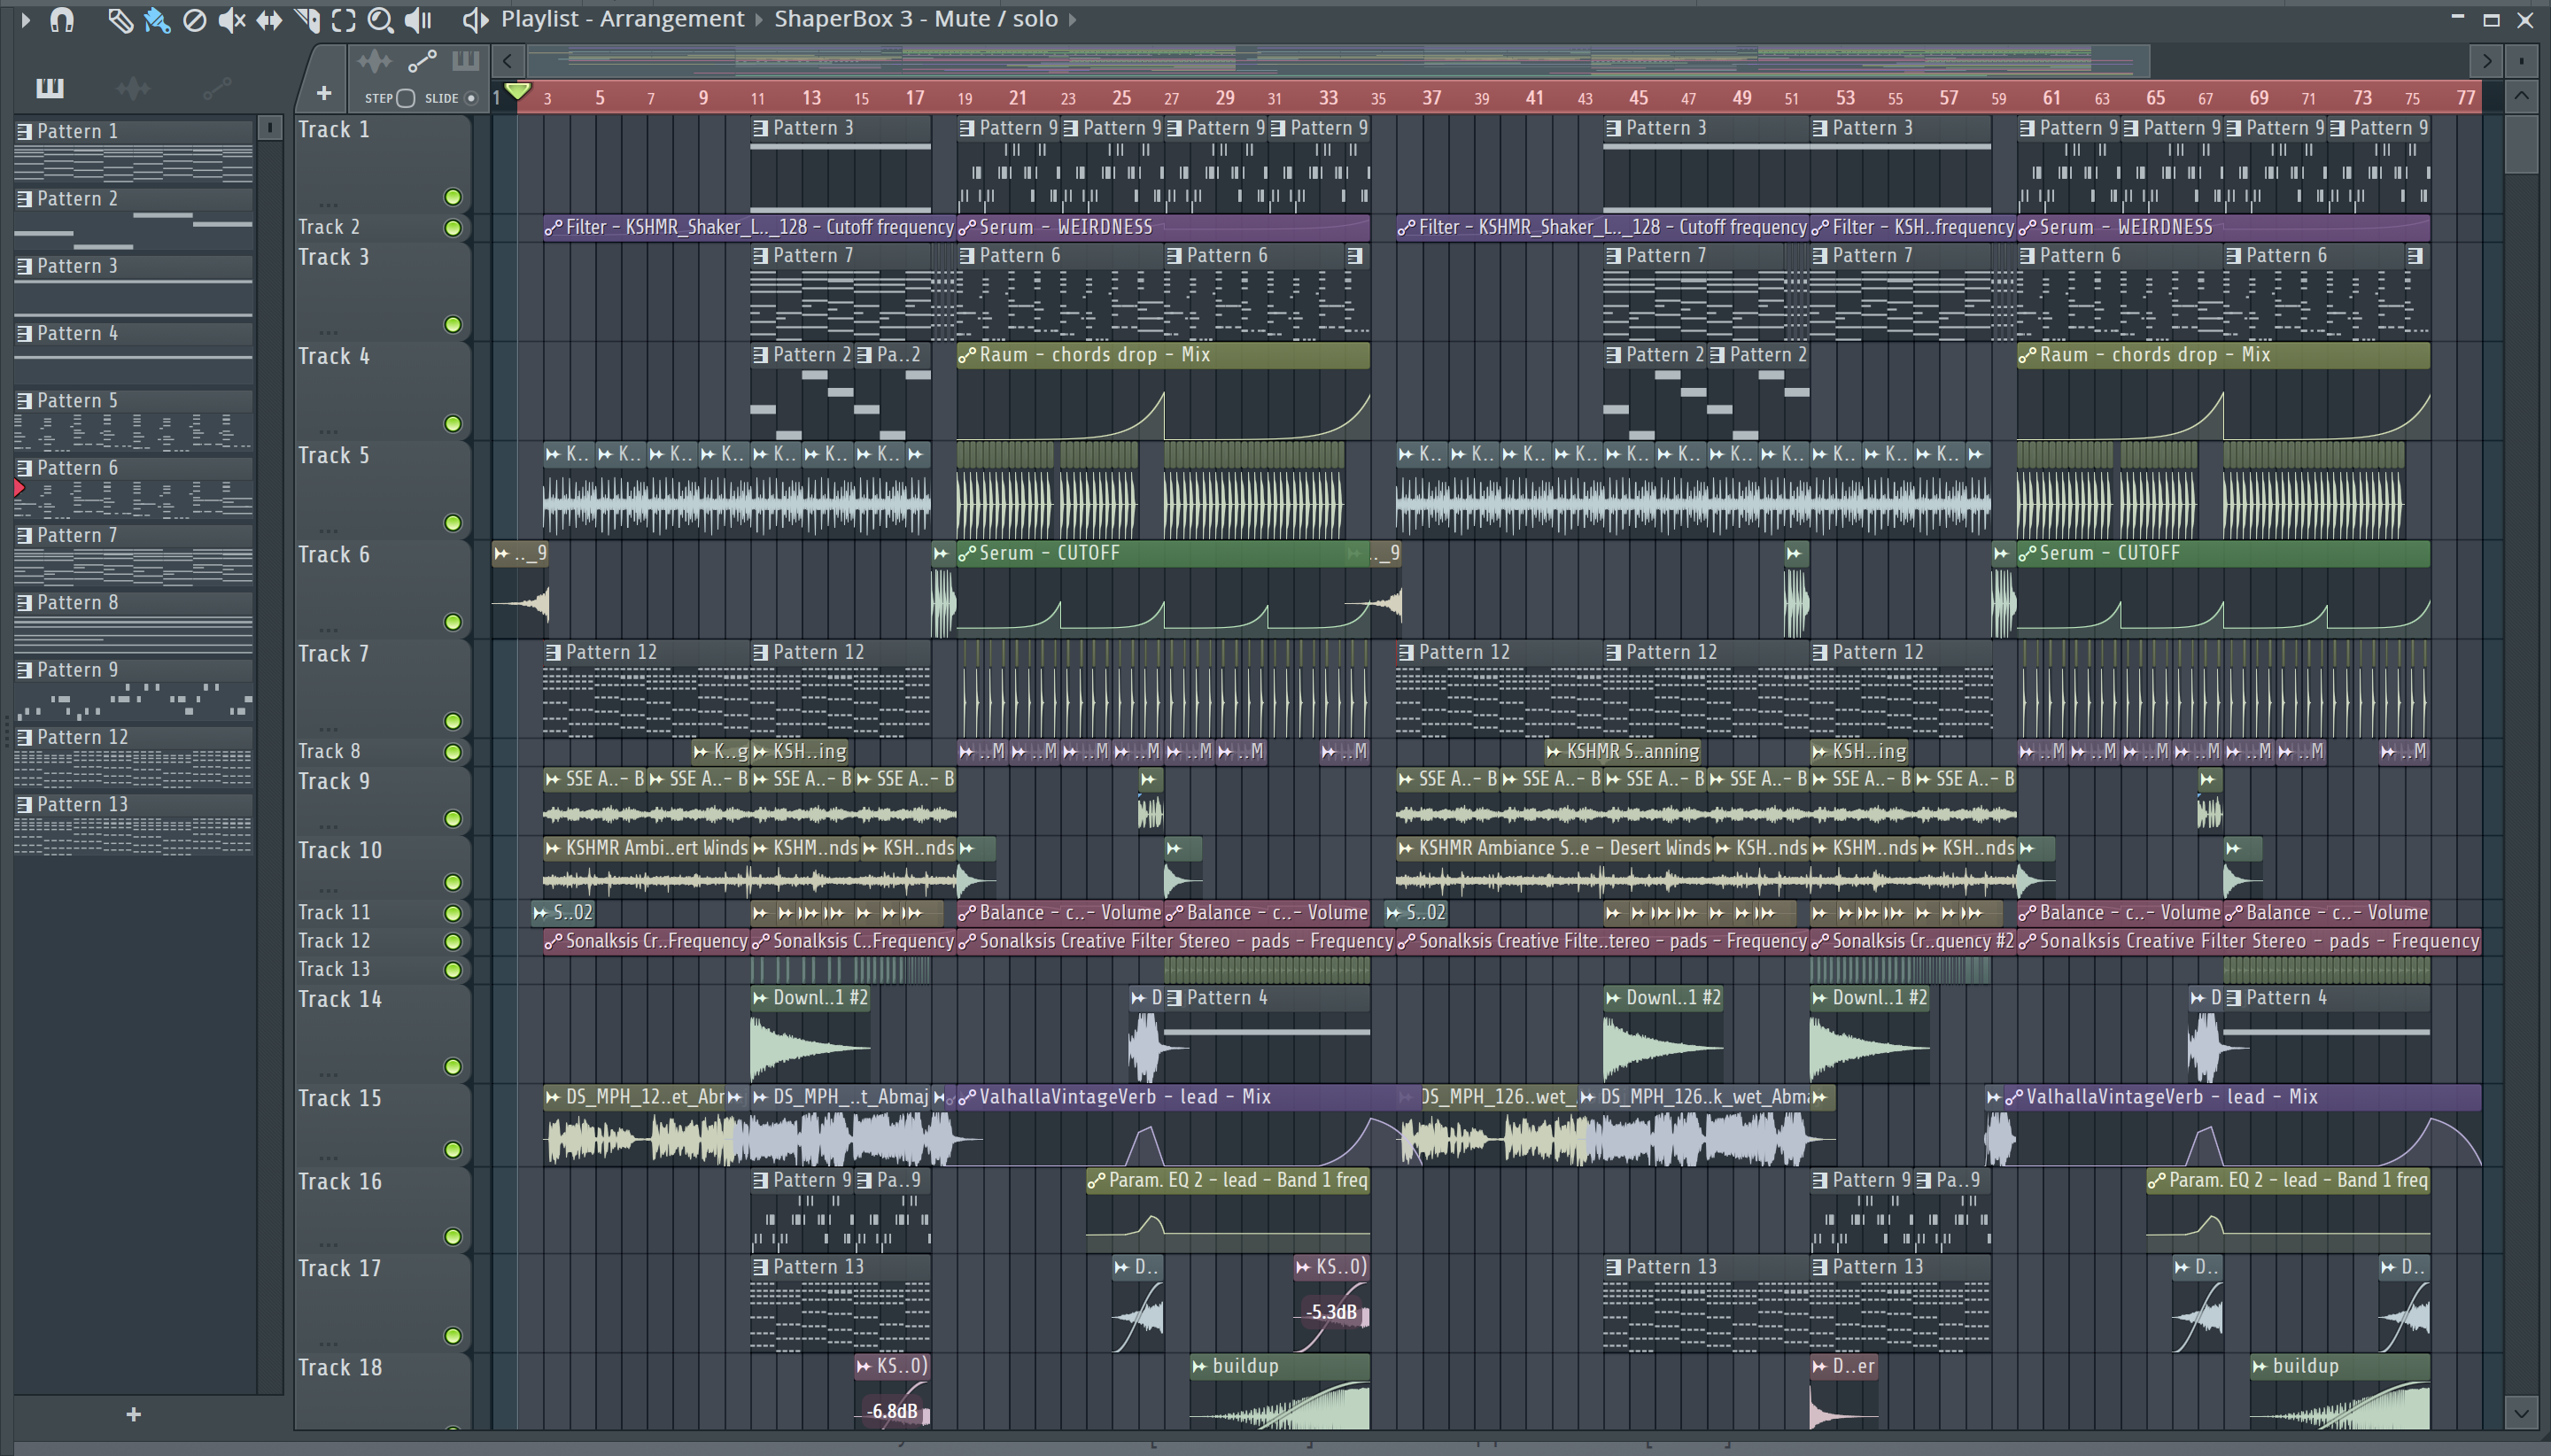Click the Playlist - Arrangement title
The height and width of the screenshot is (1456, 2551).
pos(622,19)
